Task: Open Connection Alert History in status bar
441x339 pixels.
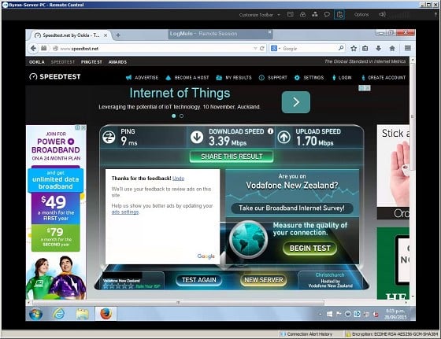Action: (x=307, y=334)
